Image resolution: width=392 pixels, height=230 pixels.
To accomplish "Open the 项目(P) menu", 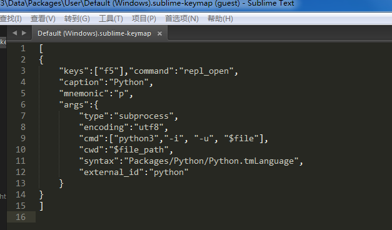I will (x=144, y=19).
